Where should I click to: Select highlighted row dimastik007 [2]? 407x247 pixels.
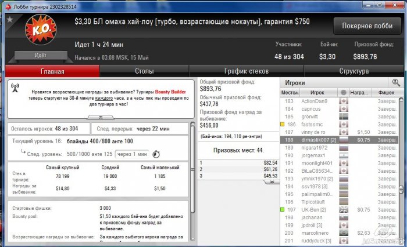coord(339,140)
